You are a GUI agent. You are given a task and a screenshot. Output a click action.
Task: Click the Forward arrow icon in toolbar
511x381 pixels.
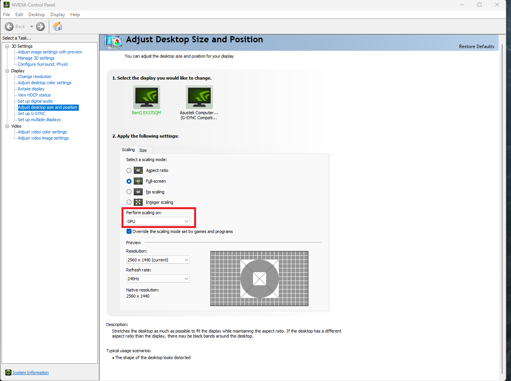click(40, 27)
